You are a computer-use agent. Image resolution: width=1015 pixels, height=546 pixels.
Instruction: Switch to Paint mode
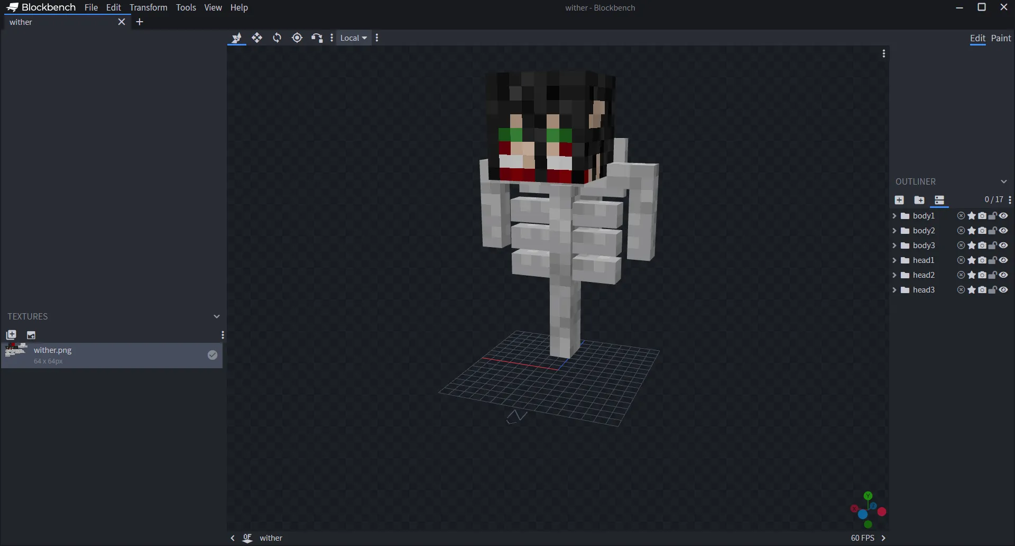(x=1001, y=38)
